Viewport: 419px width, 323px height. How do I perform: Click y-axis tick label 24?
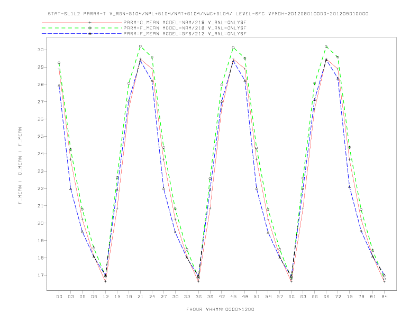click(41, 154)
